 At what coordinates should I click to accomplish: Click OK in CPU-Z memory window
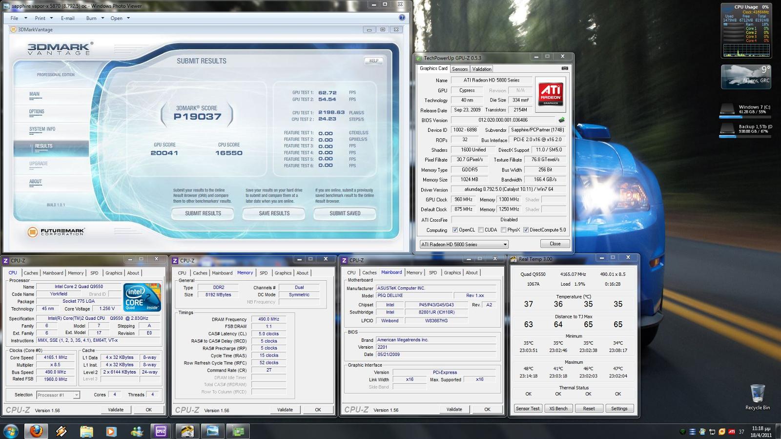tap(318, 410)
